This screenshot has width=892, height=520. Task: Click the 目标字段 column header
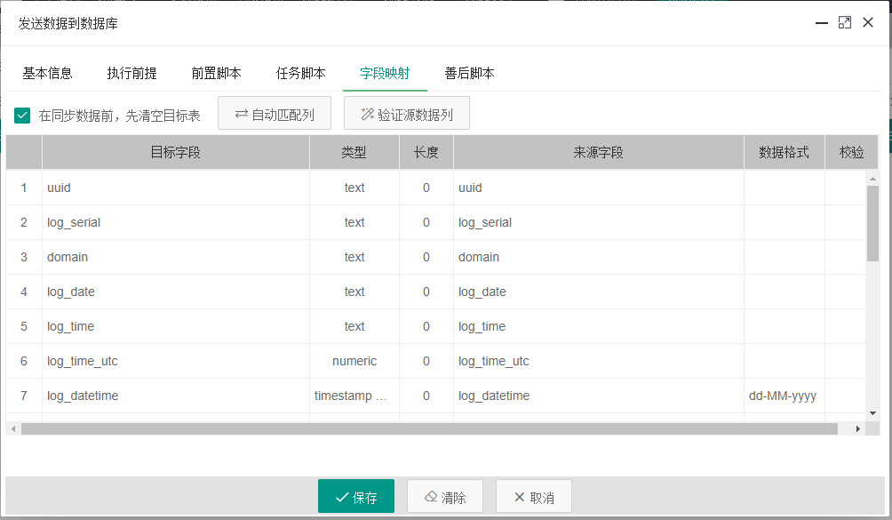tap(176, 153)
